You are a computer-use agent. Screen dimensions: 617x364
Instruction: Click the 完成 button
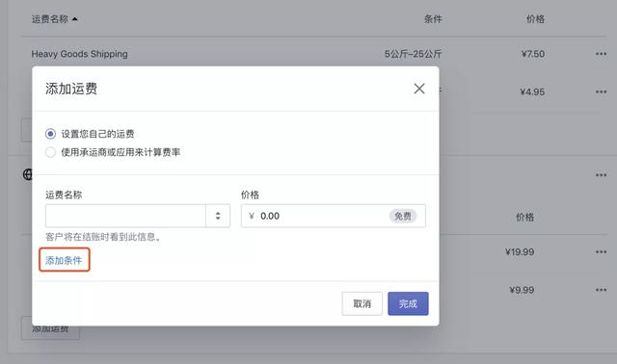[x=408, y=303]
